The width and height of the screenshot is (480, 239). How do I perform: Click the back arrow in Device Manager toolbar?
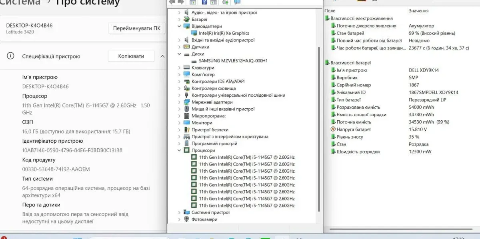172,2
